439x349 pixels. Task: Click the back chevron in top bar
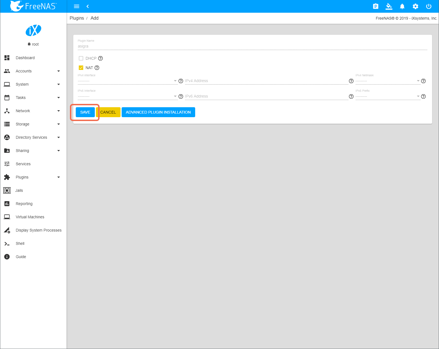pos(88,6)
